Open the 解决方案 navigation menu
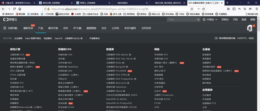 [53, 28]
